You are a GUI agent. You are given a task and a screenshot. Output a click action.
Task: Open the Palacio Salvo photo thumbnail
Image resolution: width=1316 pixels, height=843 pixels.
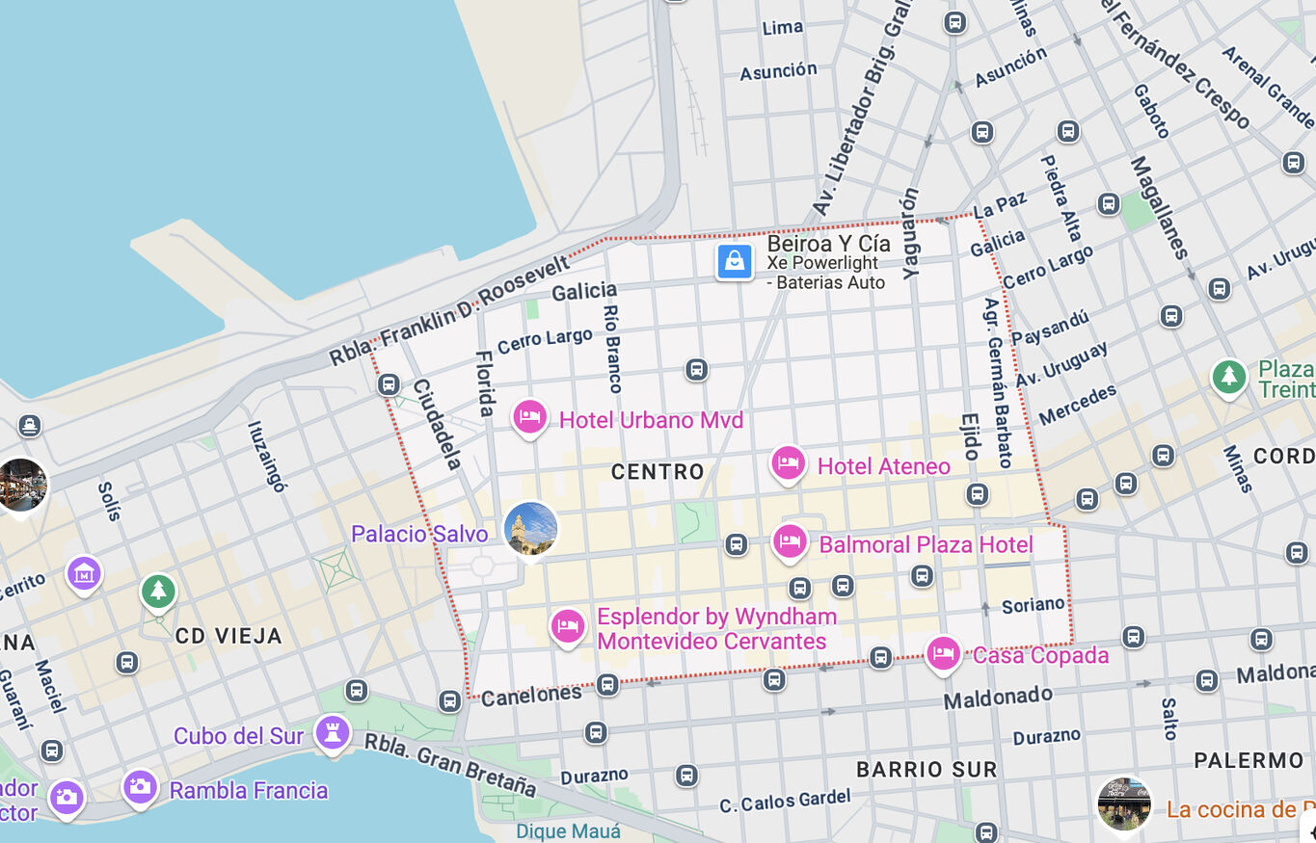530,529
